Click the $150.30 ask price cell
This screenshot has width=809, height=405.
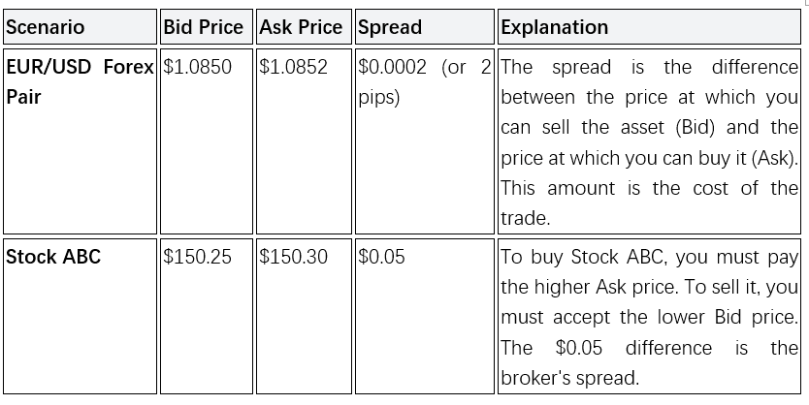[294, 258]
